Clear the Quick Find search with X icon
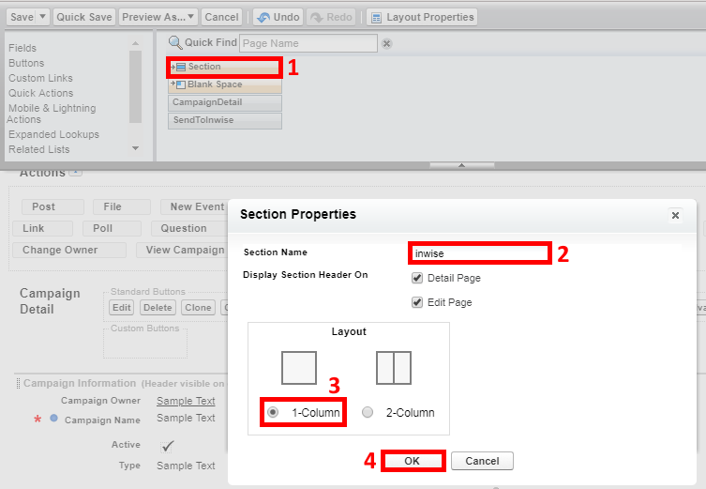This screenshot has width=706, height=489. point(386,43)
